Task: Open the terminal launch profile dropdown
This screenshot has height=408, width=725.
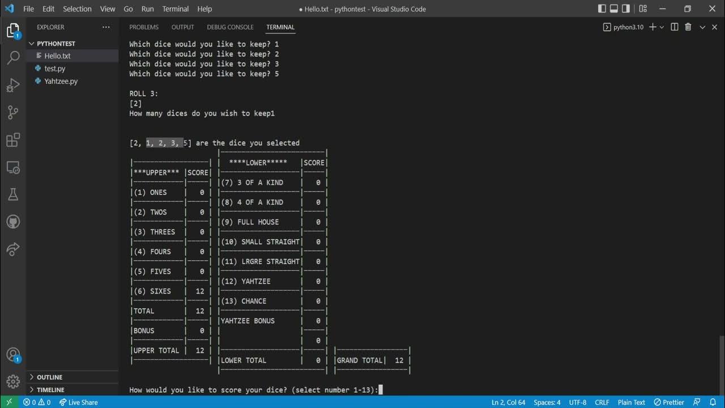Action: [662, 27]
